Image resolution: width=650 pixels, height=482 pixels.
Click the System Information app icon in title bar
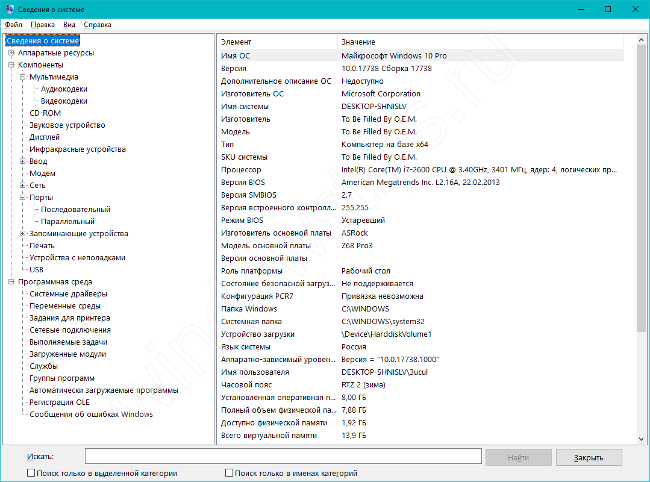(x=9, y=10)
